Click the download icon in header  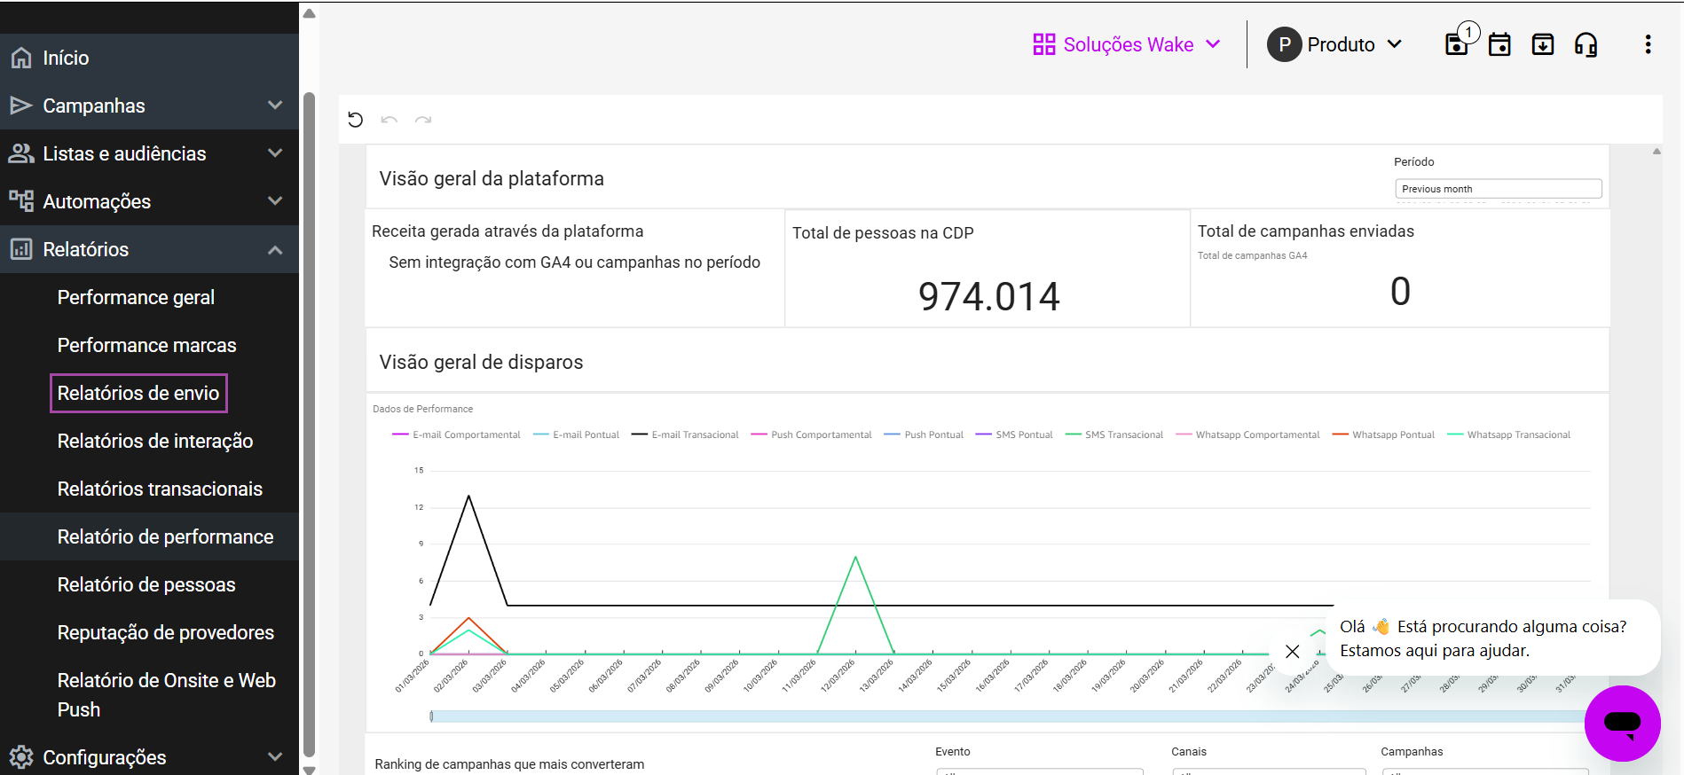pyautogui.click(x=1543, y=44)
